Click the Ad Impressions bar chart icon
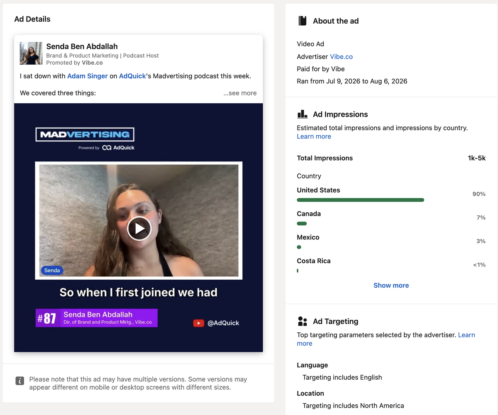 tap(303, 114)
